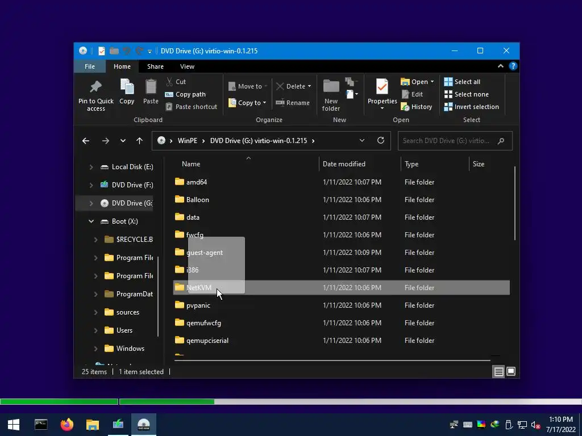
Task: Pin folder to Quick access
Action: [95, 95]
